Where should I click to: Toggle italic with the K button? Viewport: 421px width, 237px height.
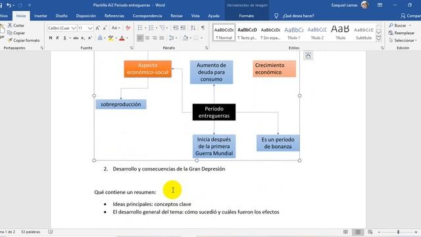click(x=57, y=38)
